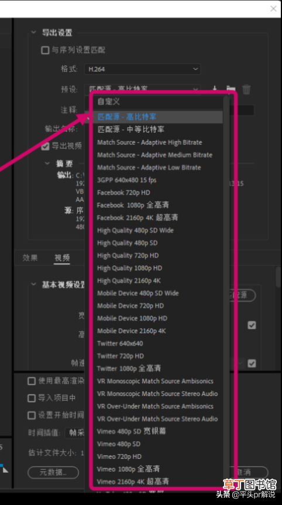Collapse the 基本视频设置 section
The image size is (282, 505).
33,284
